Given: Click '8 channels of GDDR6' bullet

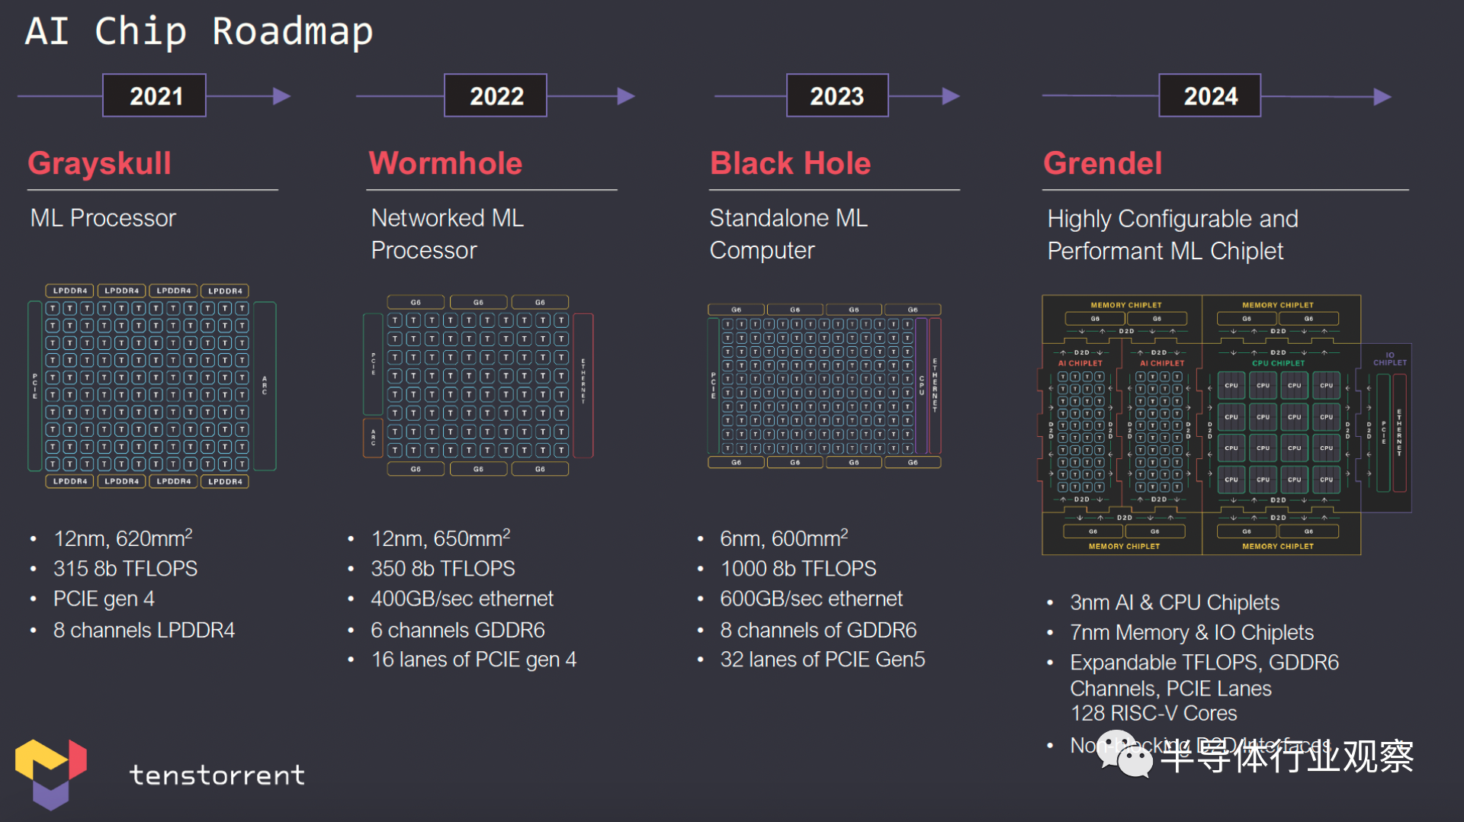Looking at the screenshot, I should (x=818, y=630).
